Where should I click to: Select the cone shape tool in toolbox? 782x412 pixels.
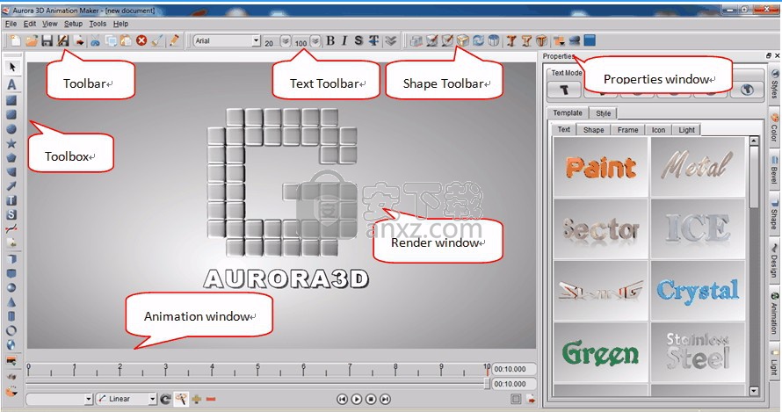pyautogui.click(x=11, y=302)
